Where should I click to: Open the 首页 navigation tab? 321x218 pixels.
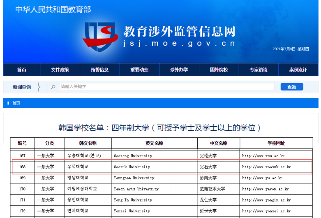click(x=22, y=70)
